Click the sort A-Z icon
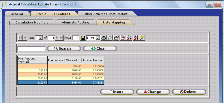Viewport: 224px width, 103px height. coord(129,38)
